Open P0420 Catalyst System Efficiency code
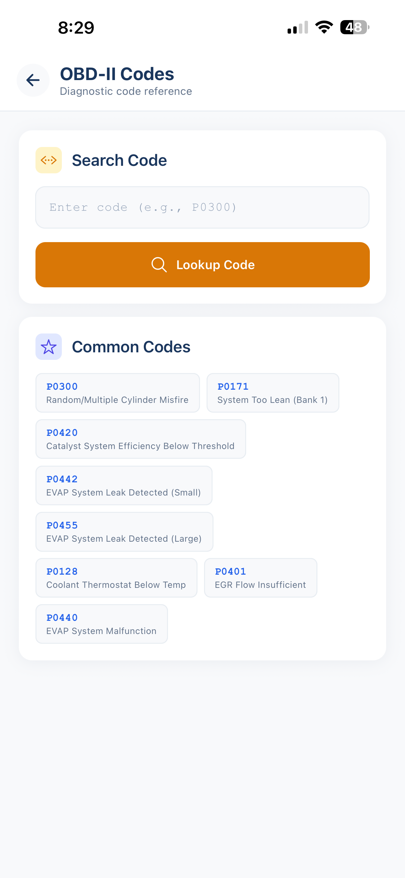This screenshot has height=878, width=405. pyautogui.click(x=140, y=439)
